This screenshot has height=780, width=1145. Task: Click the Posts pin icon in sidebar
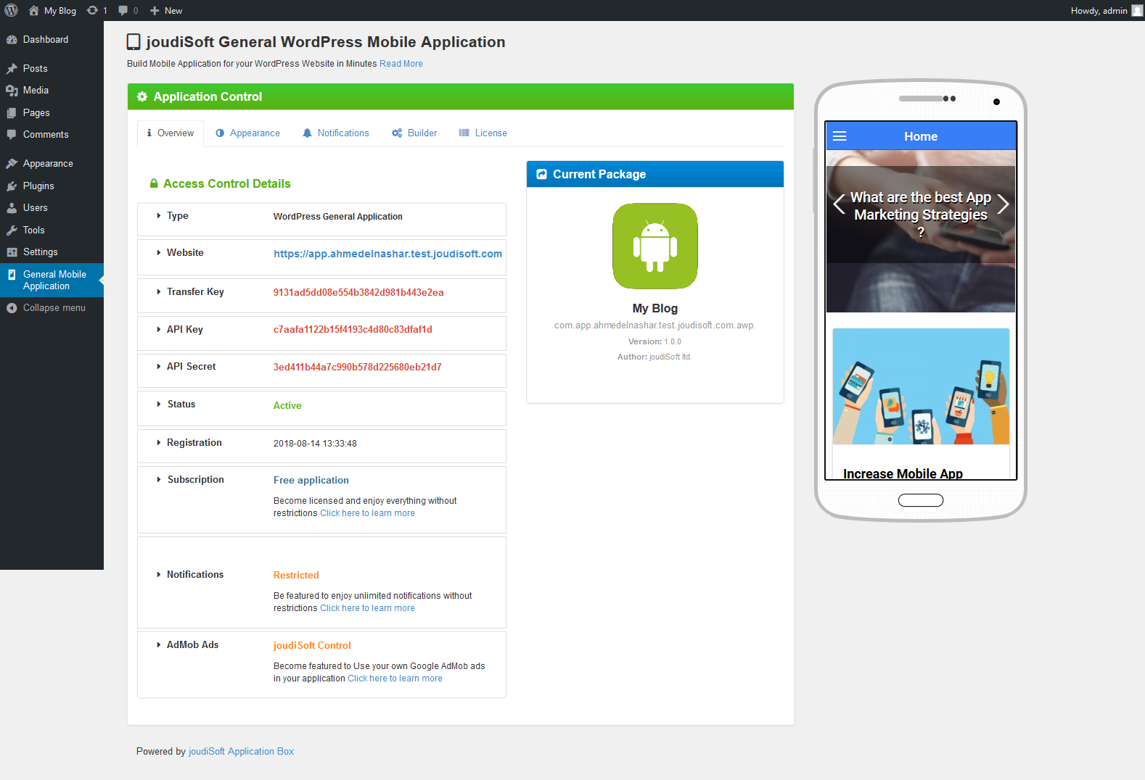pos(12,69)
